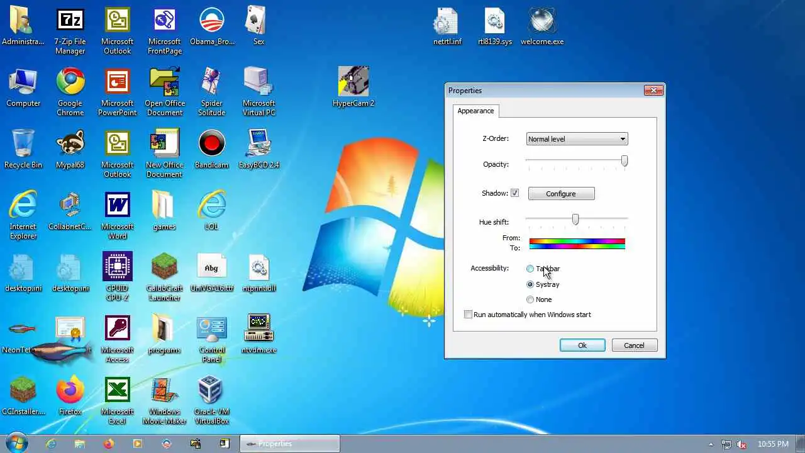Viewport: 805px width, 453px height.
Task: Select the UniVGA16.ttf font file icon
Action: (x=212, y=273)
